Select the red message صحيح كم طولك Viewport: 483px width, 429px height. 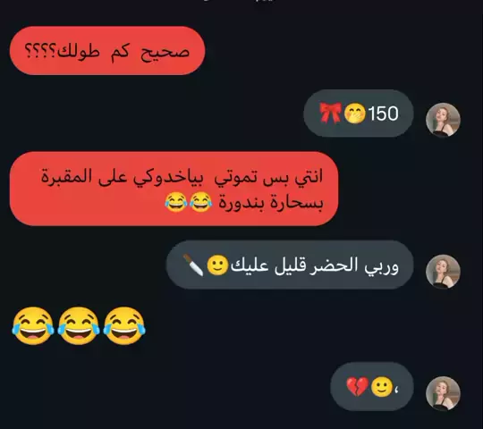tap(107, 50)
